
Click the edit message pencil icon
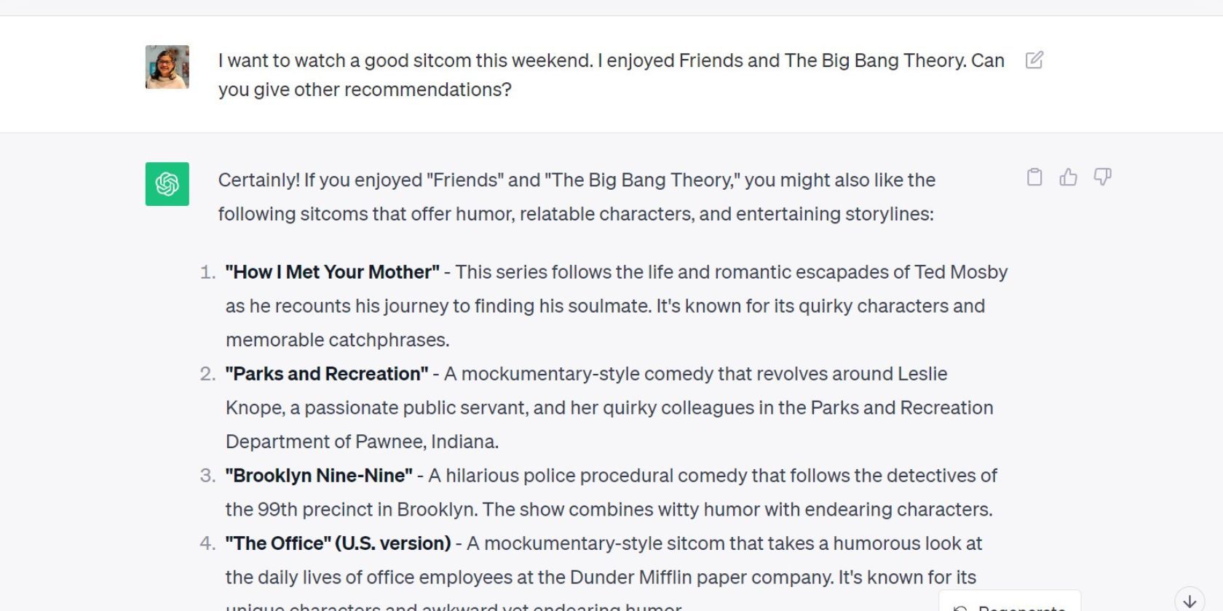click(1034, 60)
